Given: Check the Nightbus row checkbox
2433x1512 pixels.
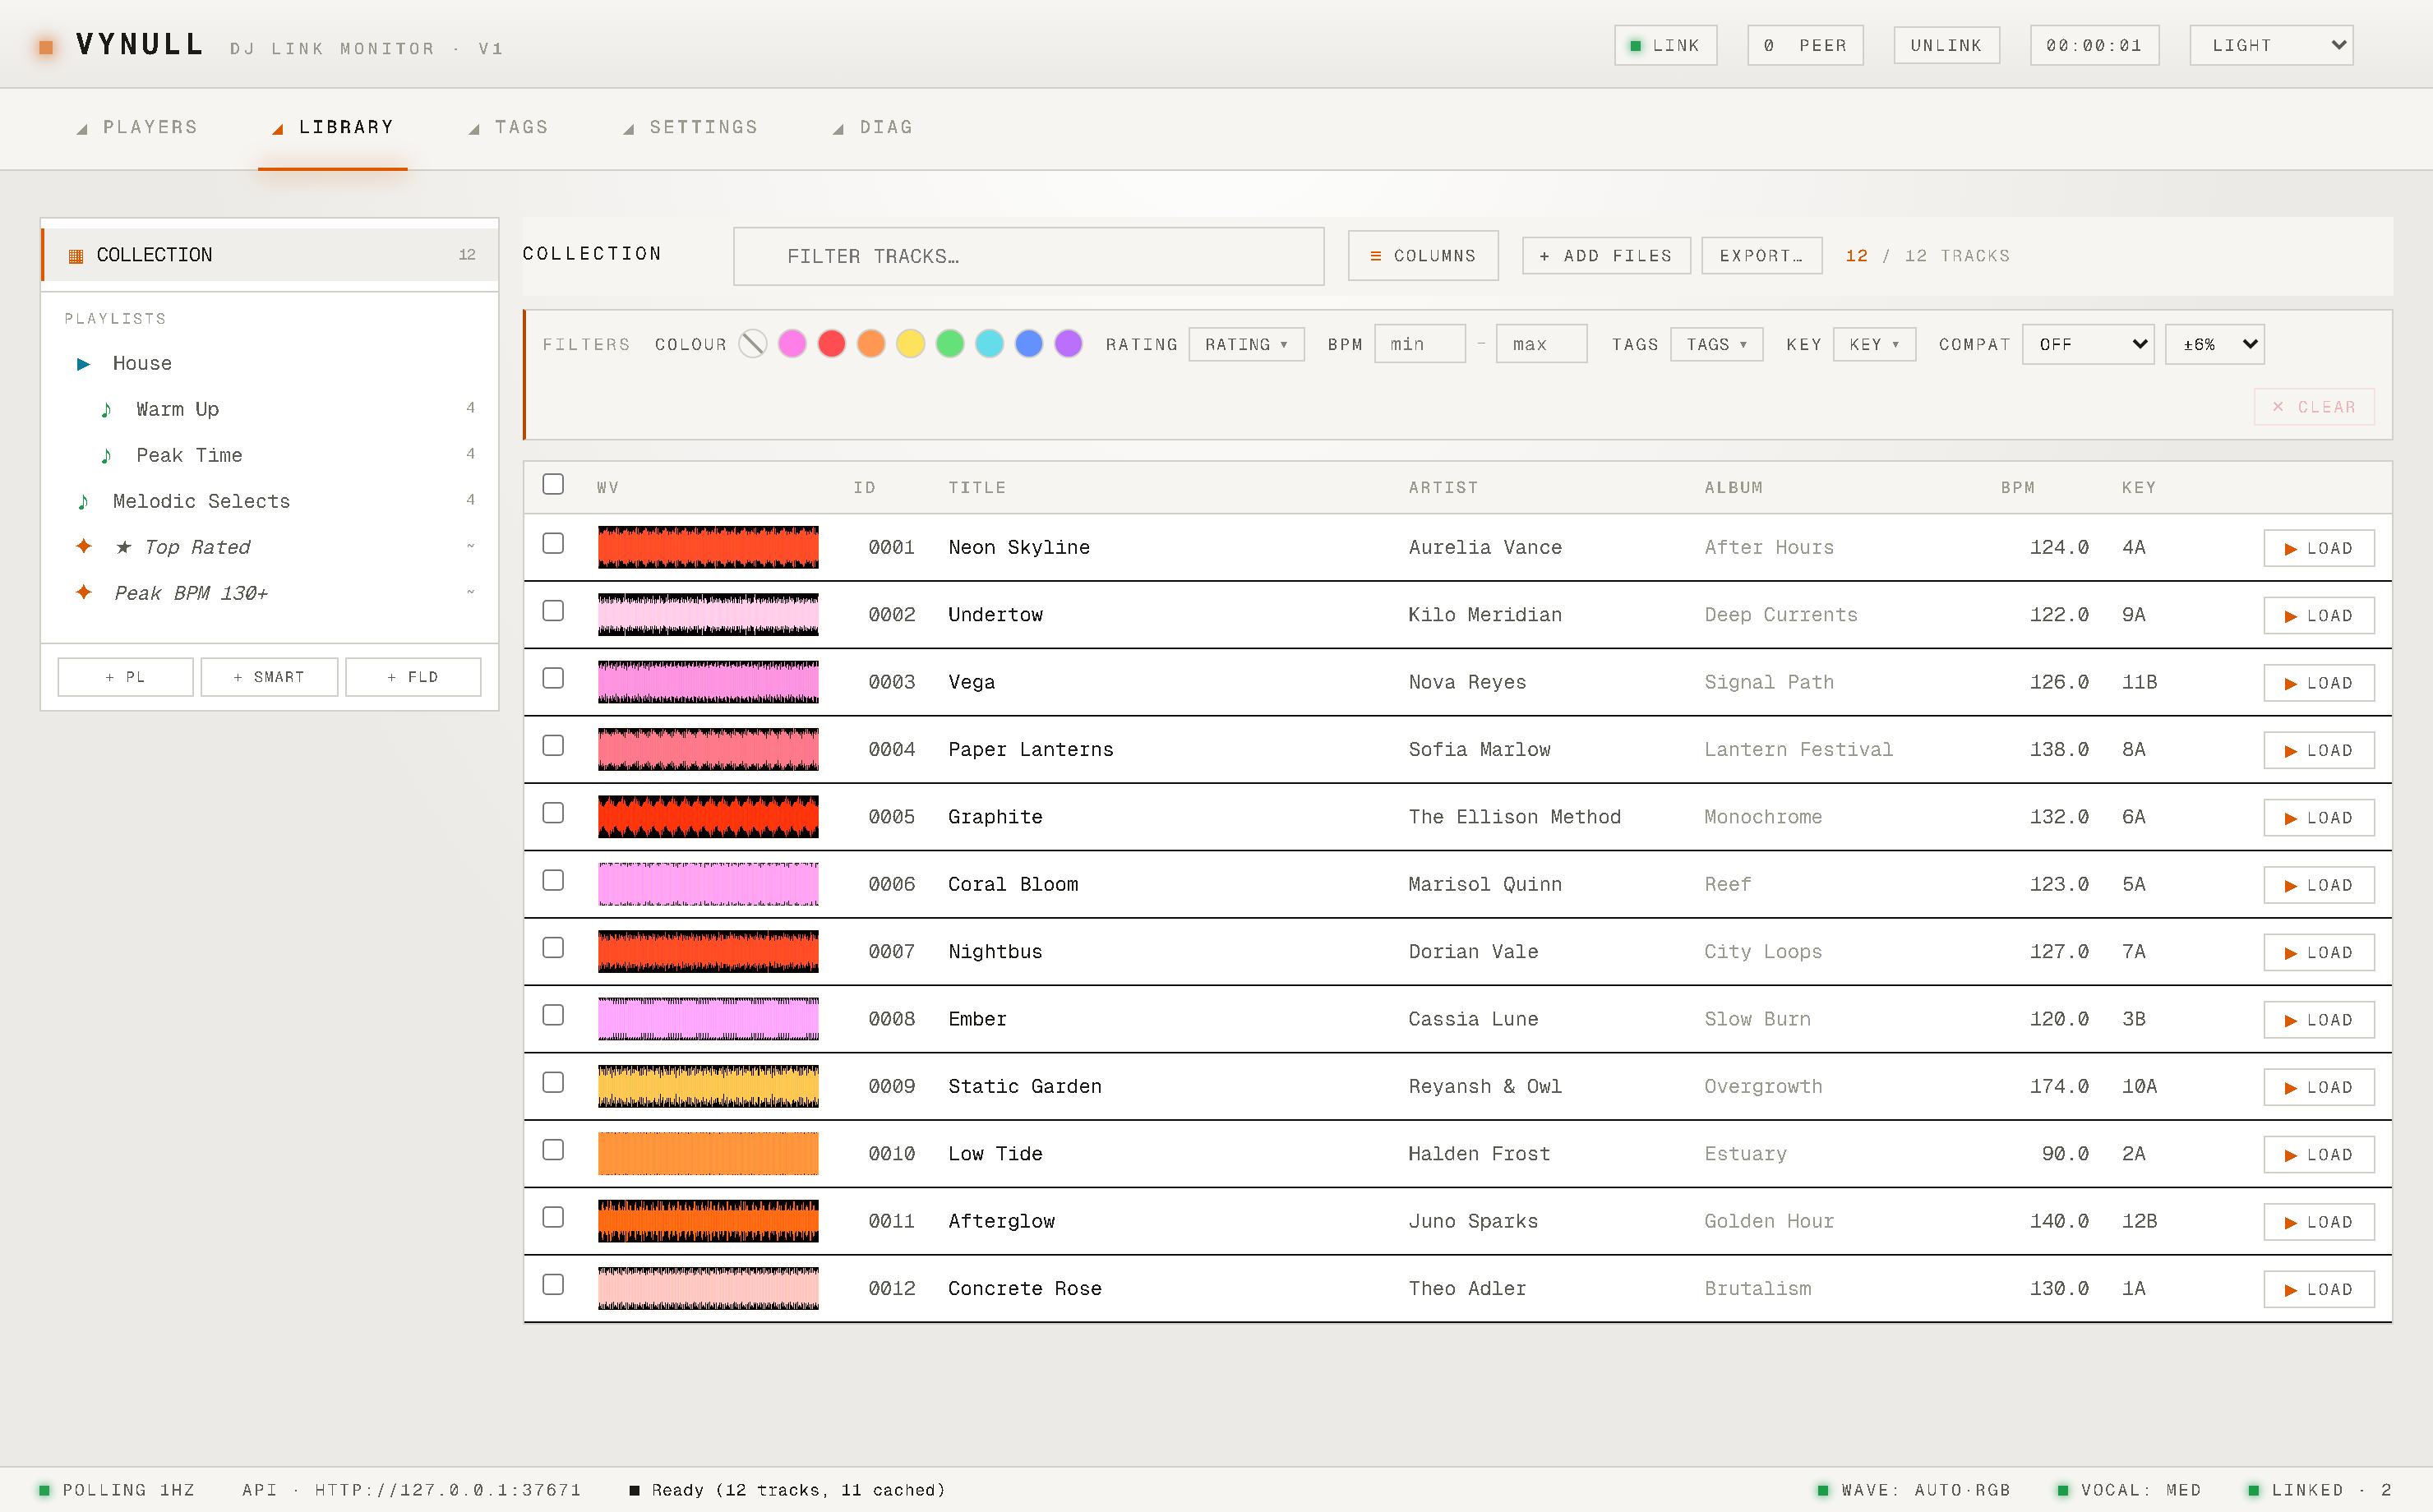Looking at the screenshot, I should pyautogui.click(x=553, y=948).
